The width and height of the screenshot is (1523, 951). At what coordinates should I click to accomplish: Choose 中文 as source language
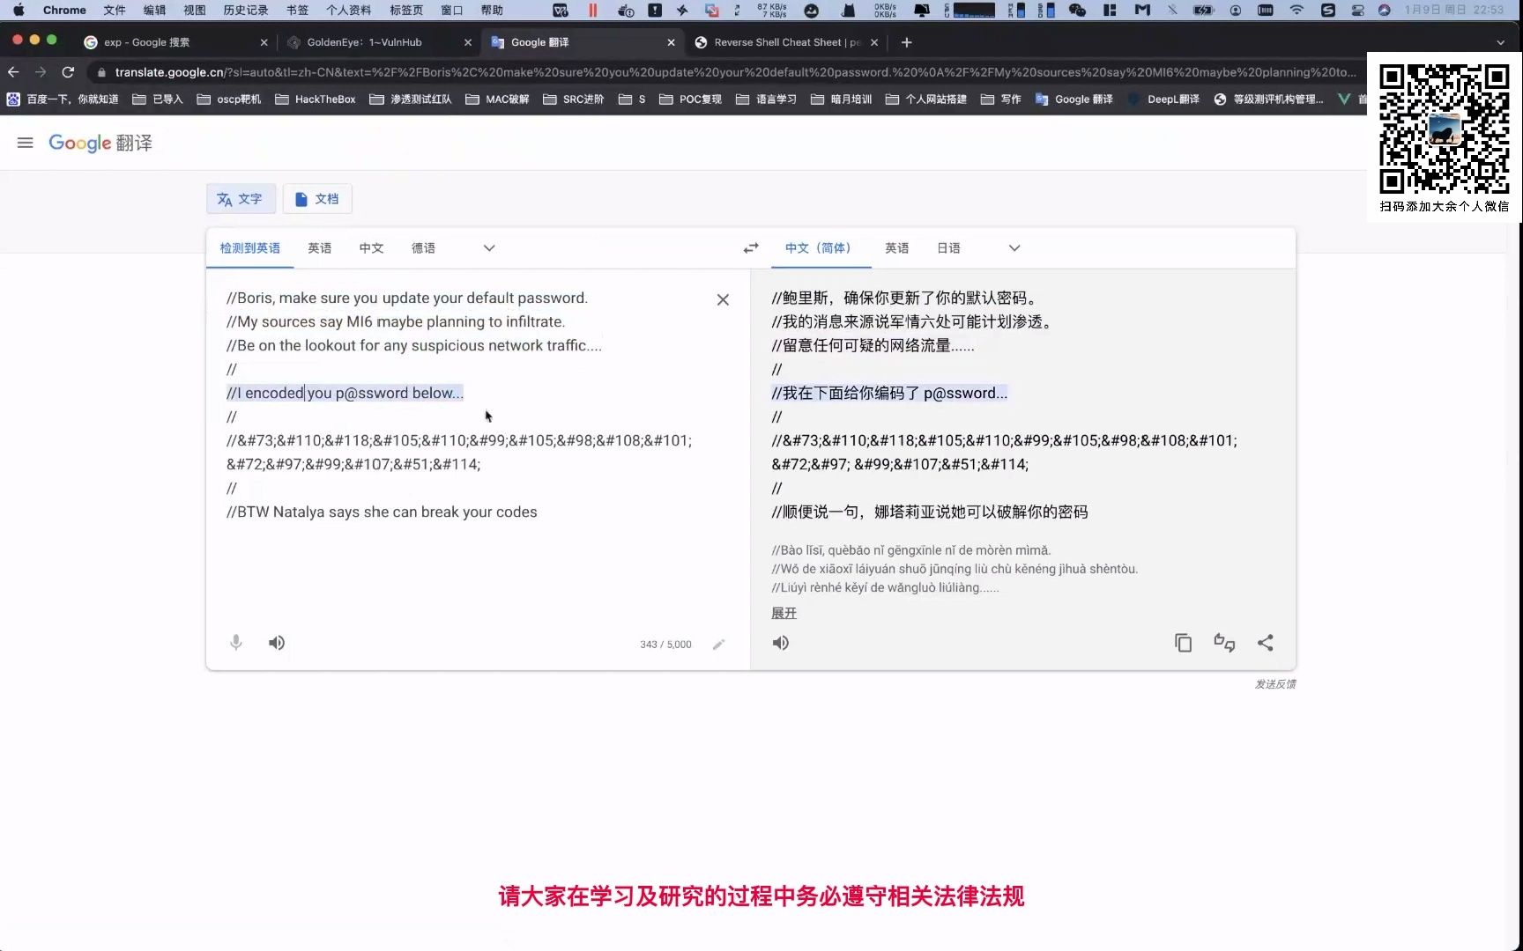pyautogui.click(x=371, y=248)
